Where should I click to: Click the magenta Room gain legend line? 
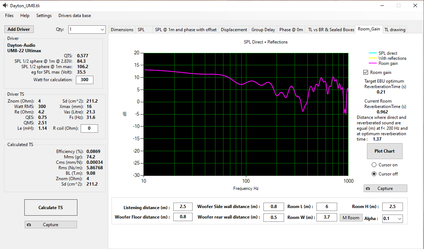(x=373, y=63)
